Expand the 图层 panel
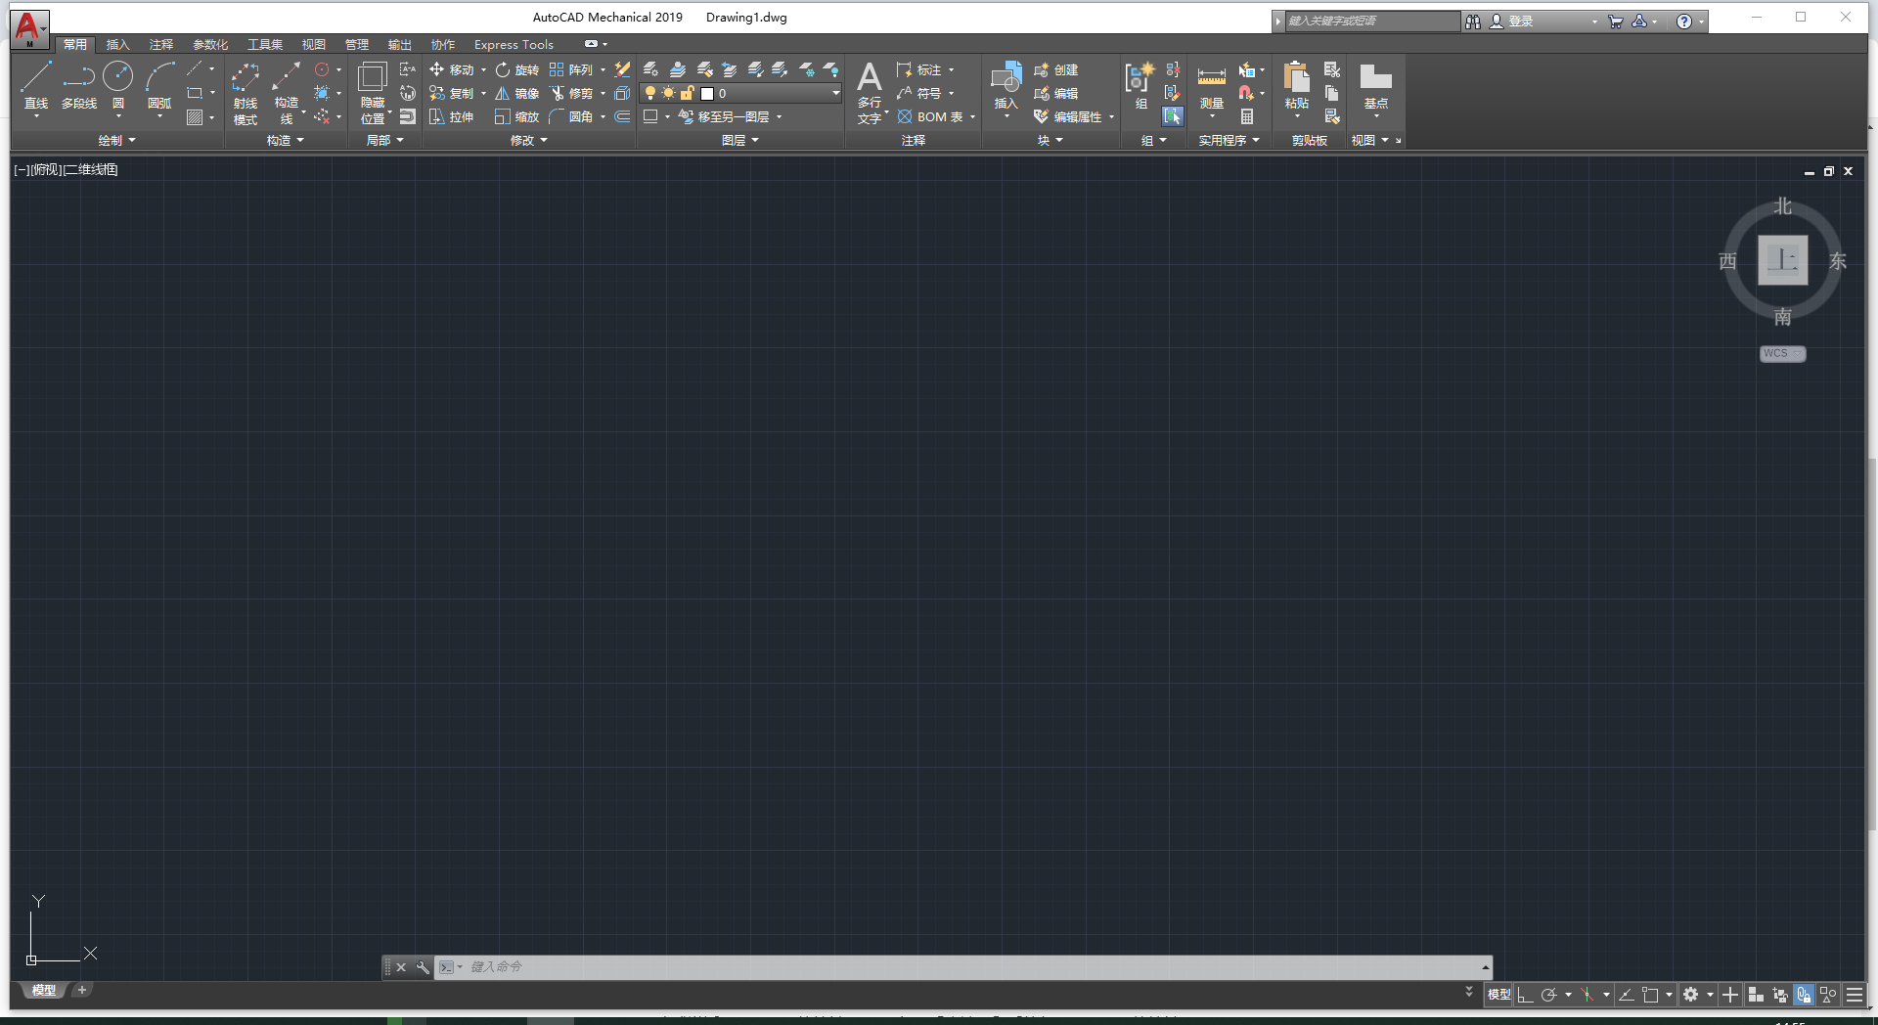This screenshot has width=1878, height=1025. pos(739,140)
